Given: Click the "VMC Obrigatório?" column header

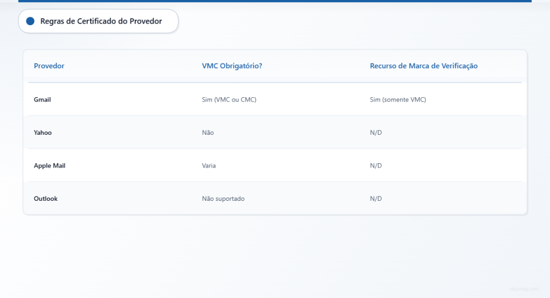Looking at the screenshot, I should pyautogui.click(x=232, y=66).
